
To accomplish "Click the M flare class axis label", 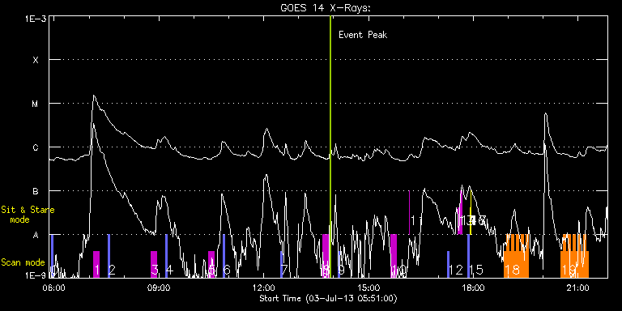I will click(36, 104).
